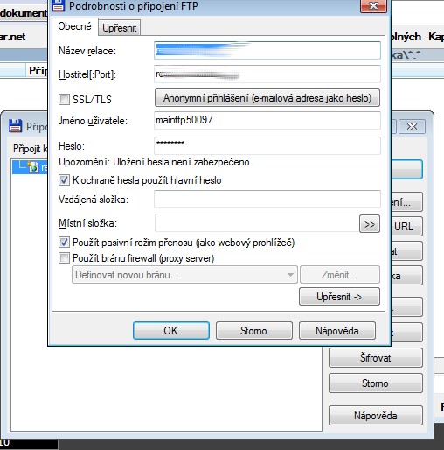Screen dimensions: 444x450
Task: Toggle K ochraně hesla použít hlavní heslo
Action: [x=64, y=180]
